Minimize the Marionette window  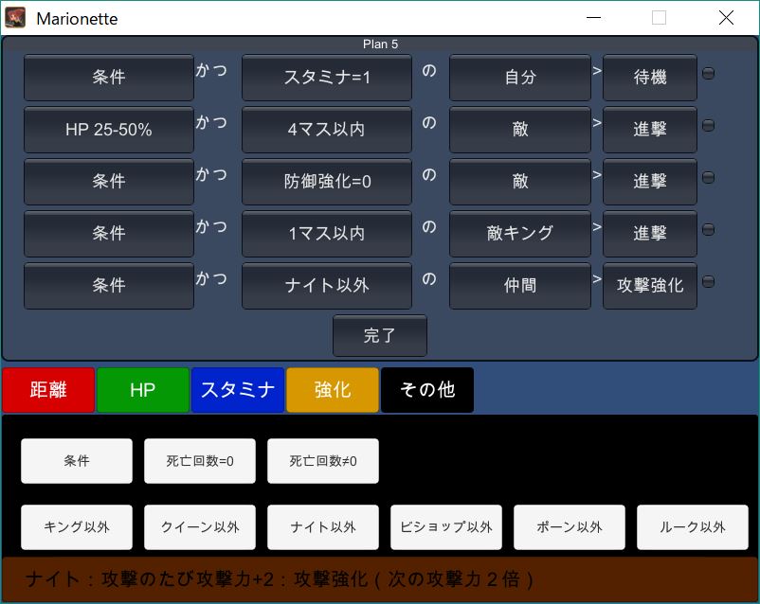tap(593, 18)
